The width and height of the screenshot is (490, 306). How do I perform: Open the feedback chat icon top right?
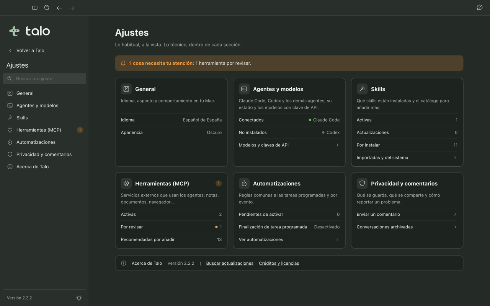[x=480, y=8]
